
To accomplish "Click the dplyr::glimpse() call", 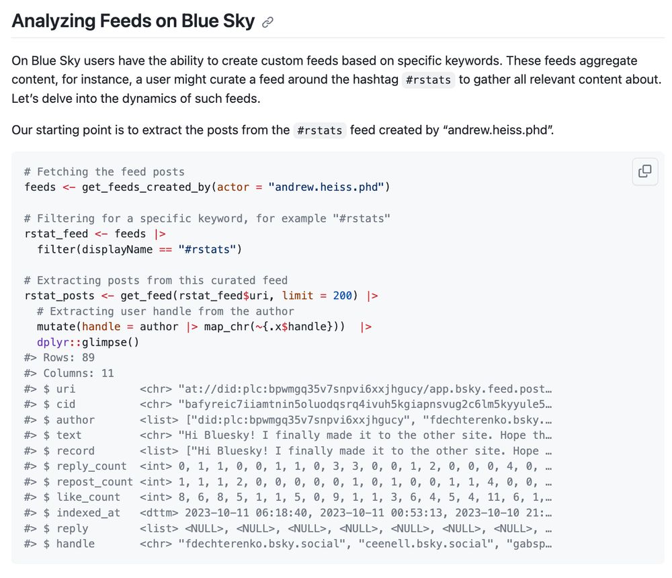I will (88, 343).
